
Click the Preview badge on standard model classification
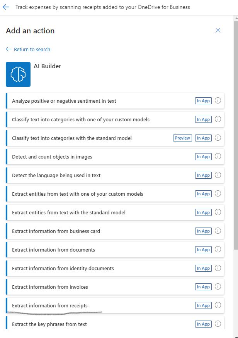[182, 138]
